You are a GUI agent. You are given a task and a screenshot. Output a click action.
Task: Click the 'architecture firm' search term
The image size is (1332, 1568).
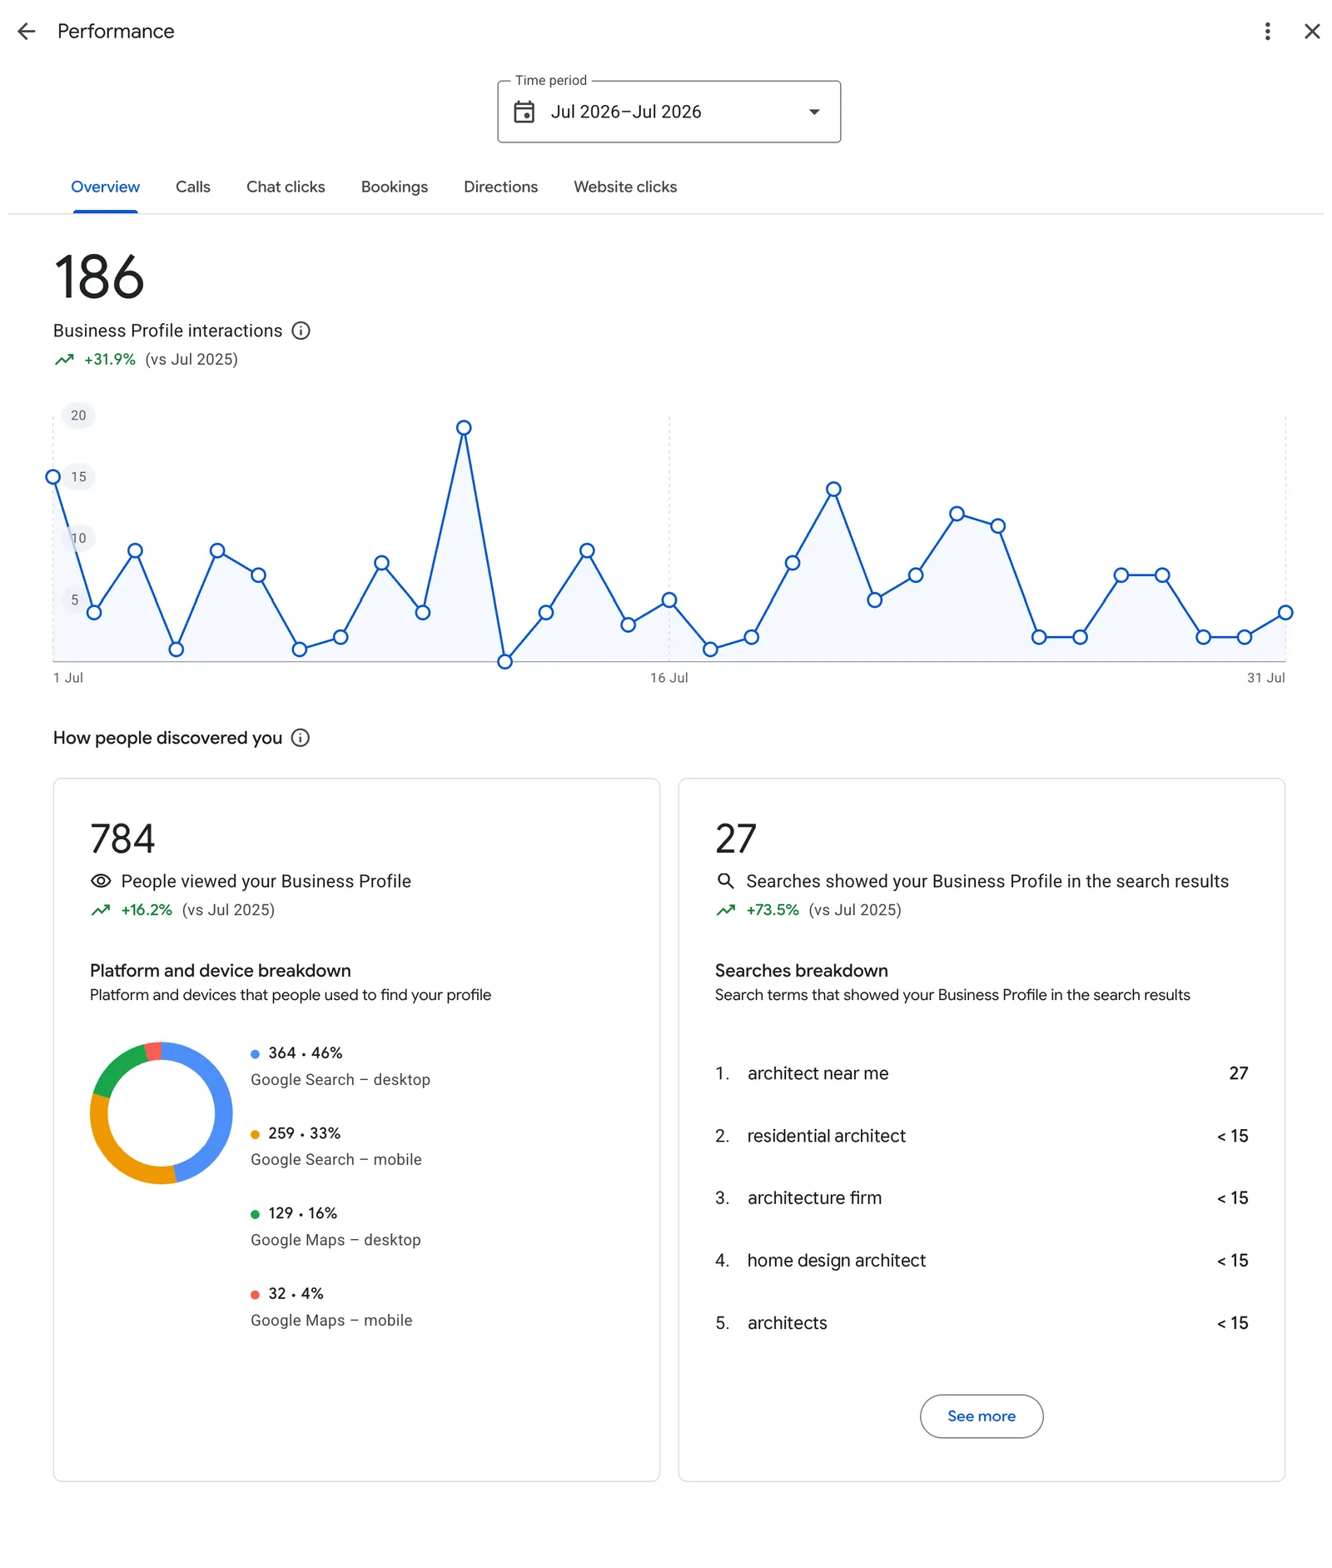point(814,1197)
